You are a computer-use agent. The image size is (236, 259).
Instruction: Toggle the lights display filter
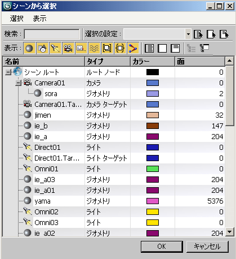(x=55, y=48)
